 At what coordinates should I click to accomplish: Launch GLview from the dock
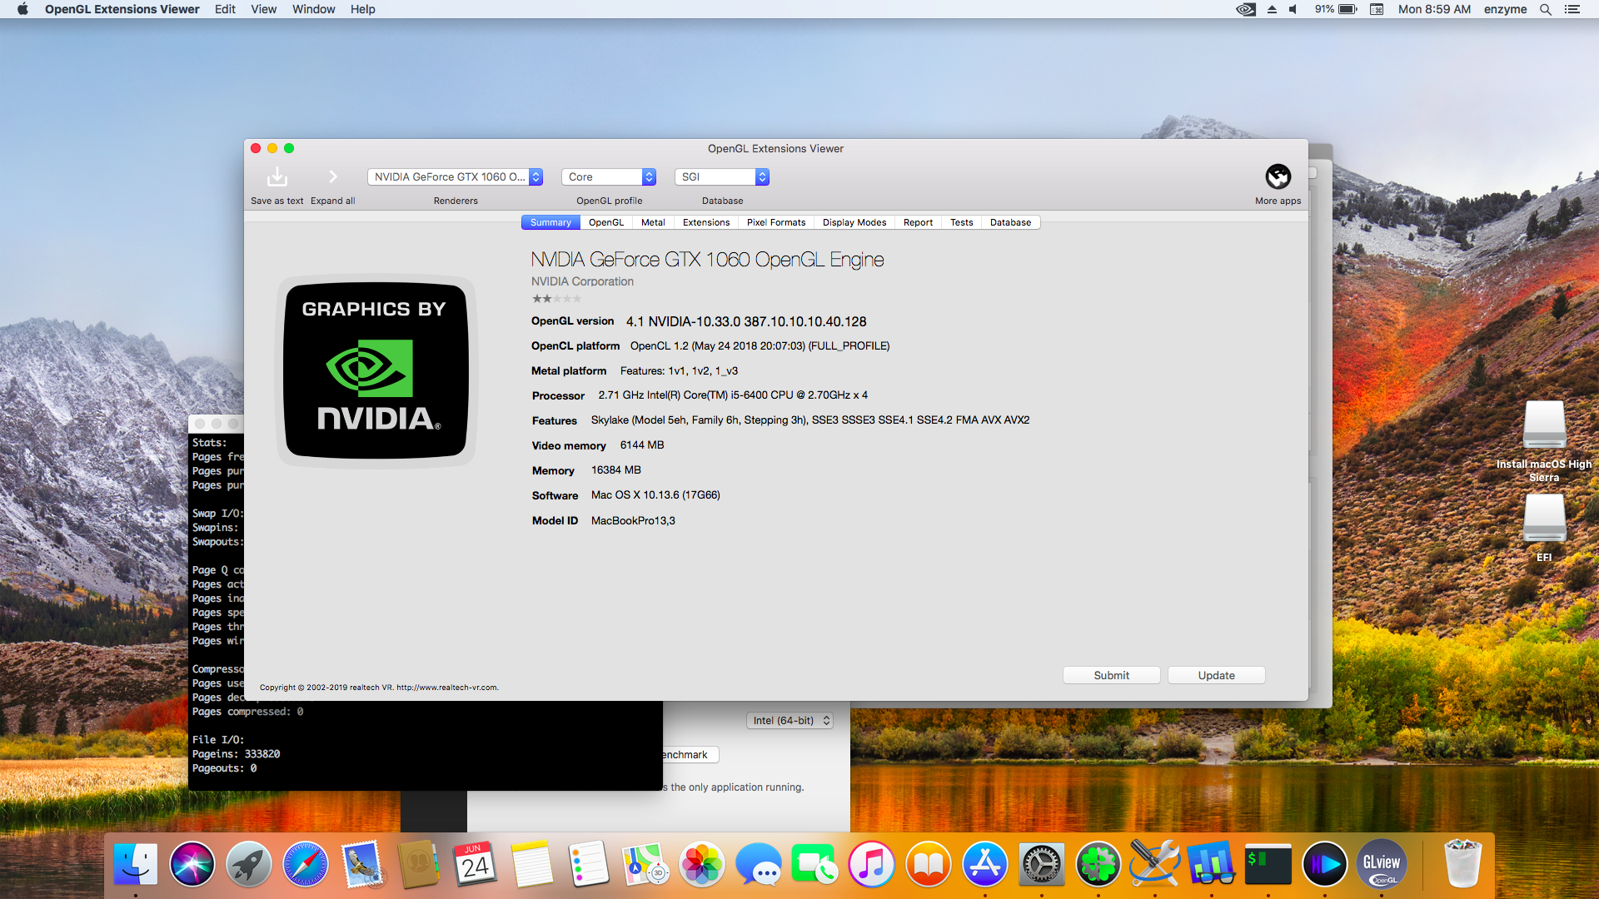click(x=1381, y=865)
